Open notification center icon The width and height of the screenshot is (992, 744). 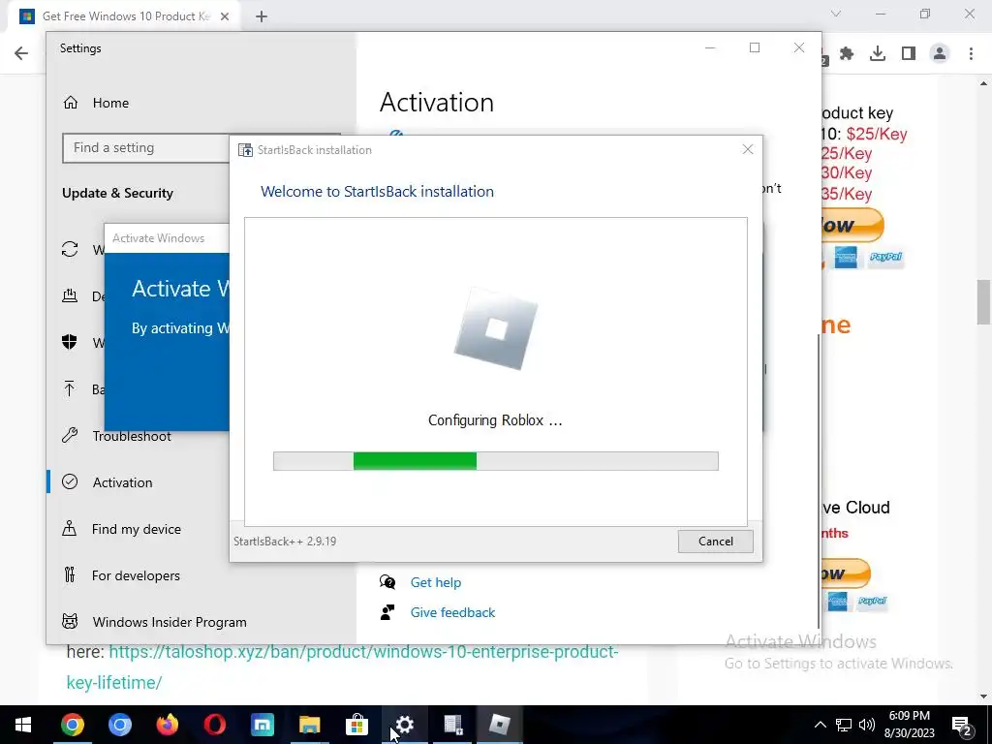pos(962,725)
